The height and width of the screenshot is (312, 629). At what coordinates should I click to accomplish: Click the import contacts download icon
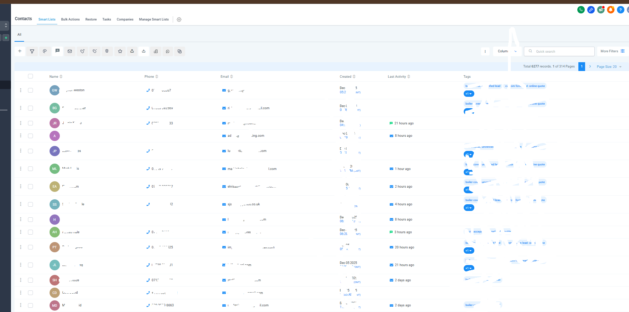pyautogui.click(x=144, y=51)
